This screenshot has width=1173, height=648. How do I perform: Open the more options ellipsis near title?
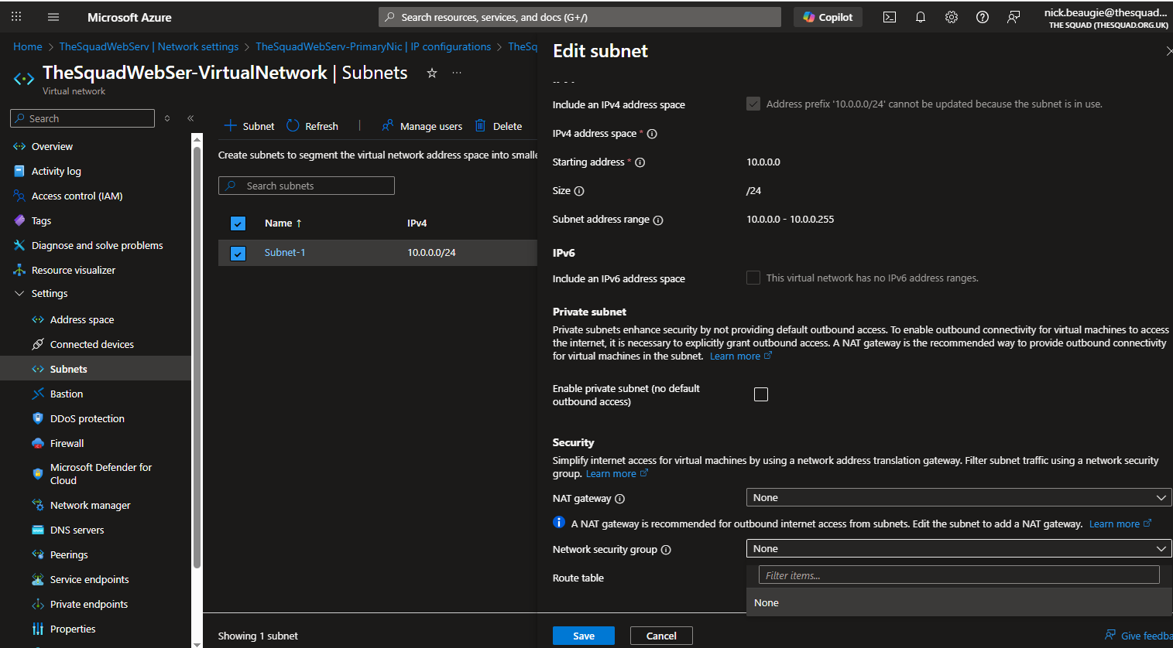point(457,73)
